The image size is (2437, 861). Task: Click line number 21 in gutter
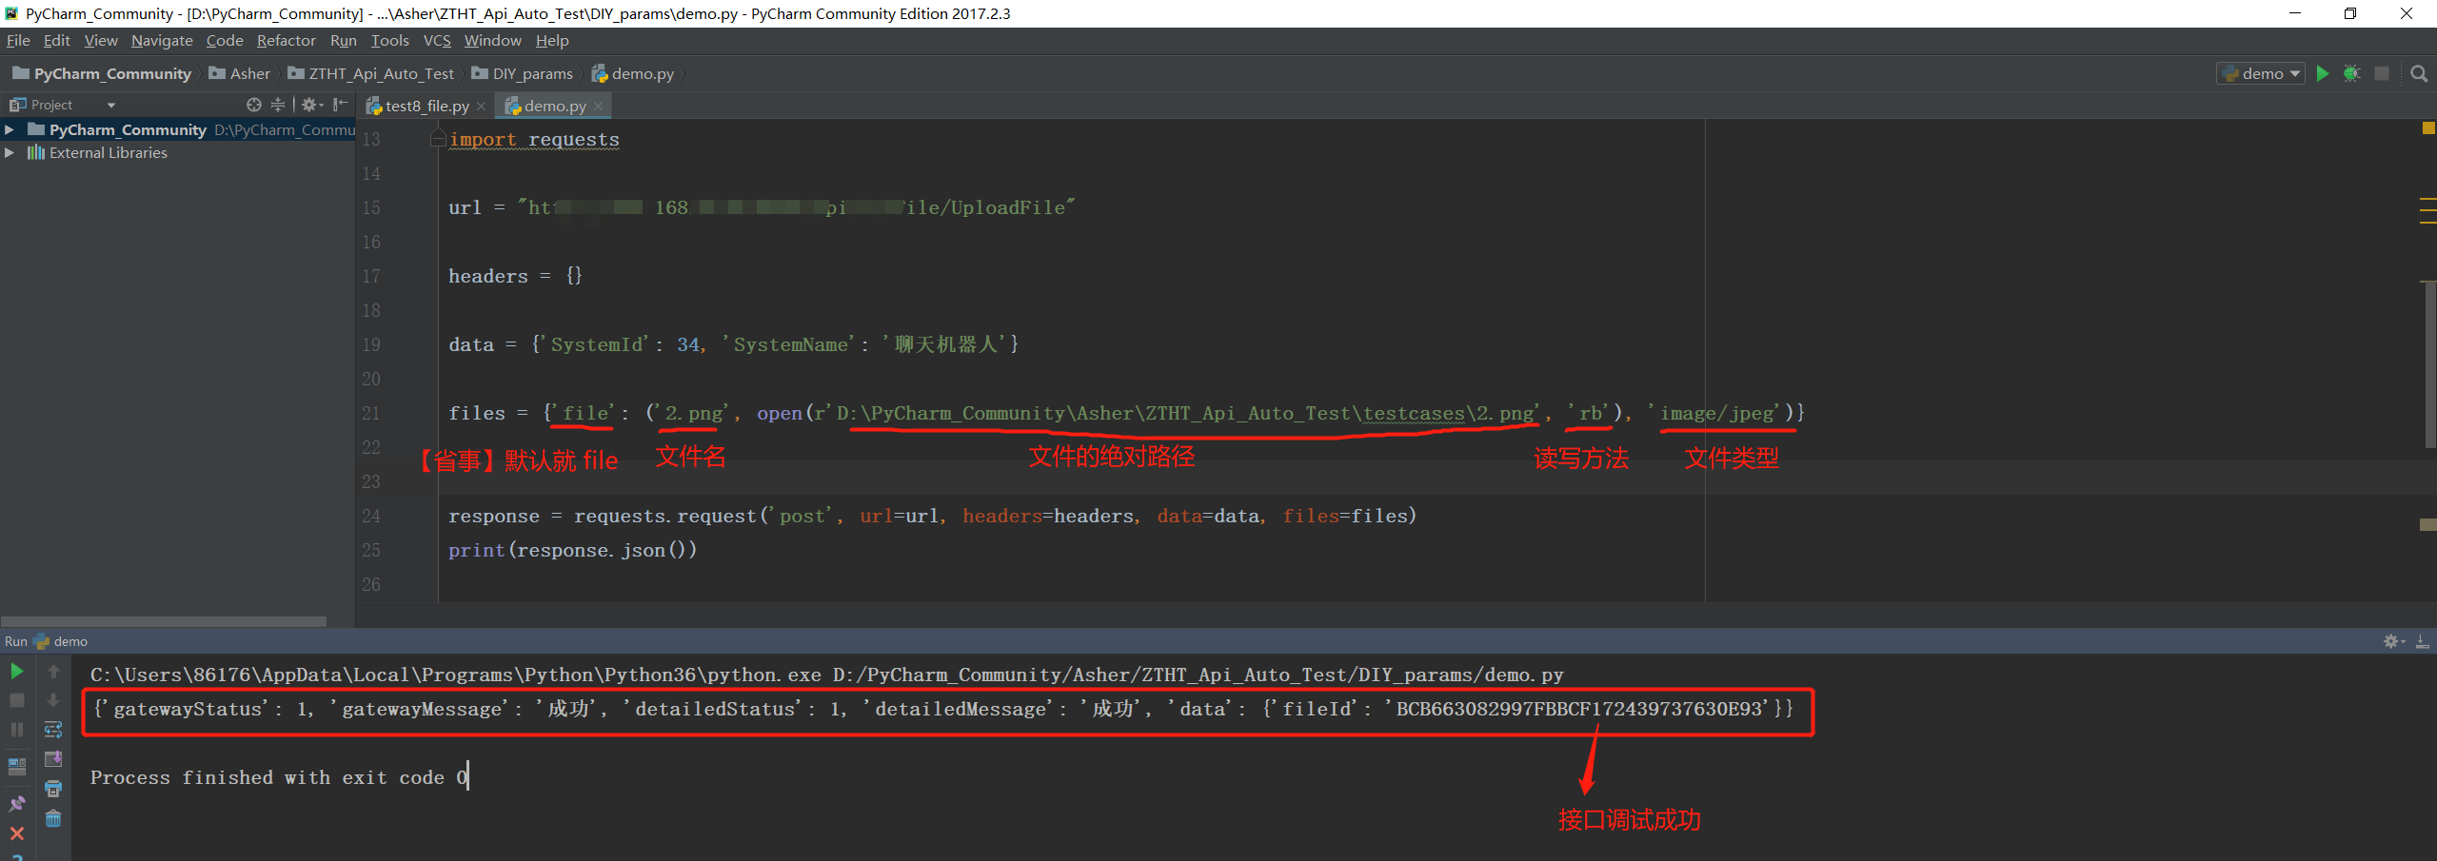point(370,413)
